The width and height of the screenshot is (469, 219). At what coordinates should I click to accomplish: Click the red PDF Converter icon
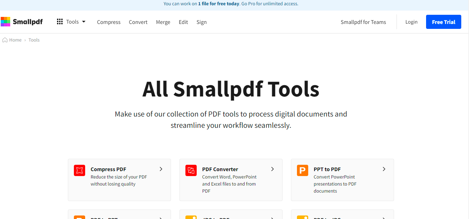(191, 170)
